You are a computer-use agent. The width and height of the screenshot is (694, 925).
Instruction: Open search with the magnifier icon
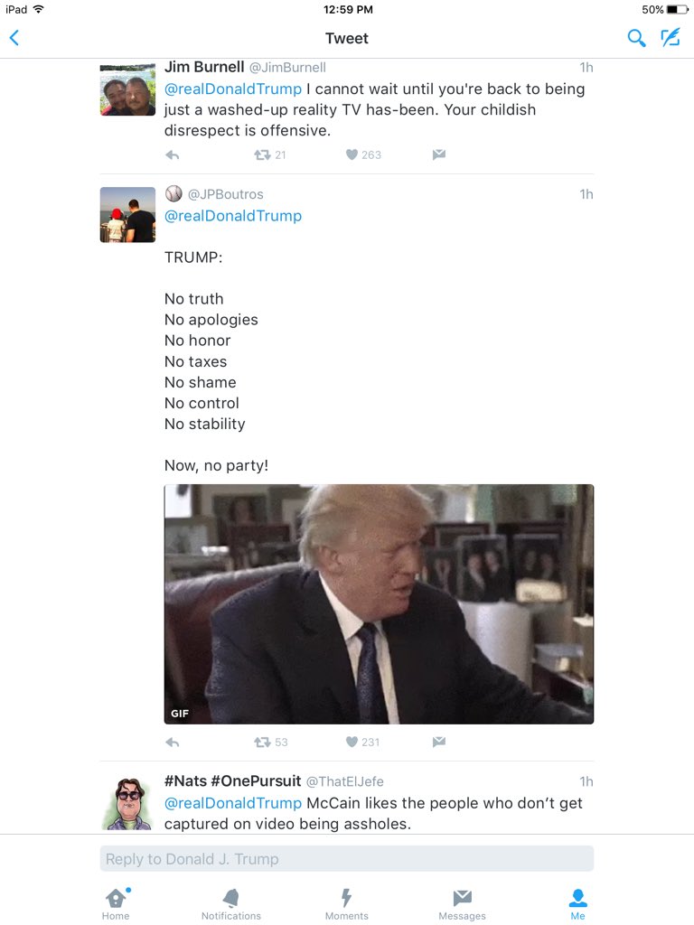click(x=635, y=38)
